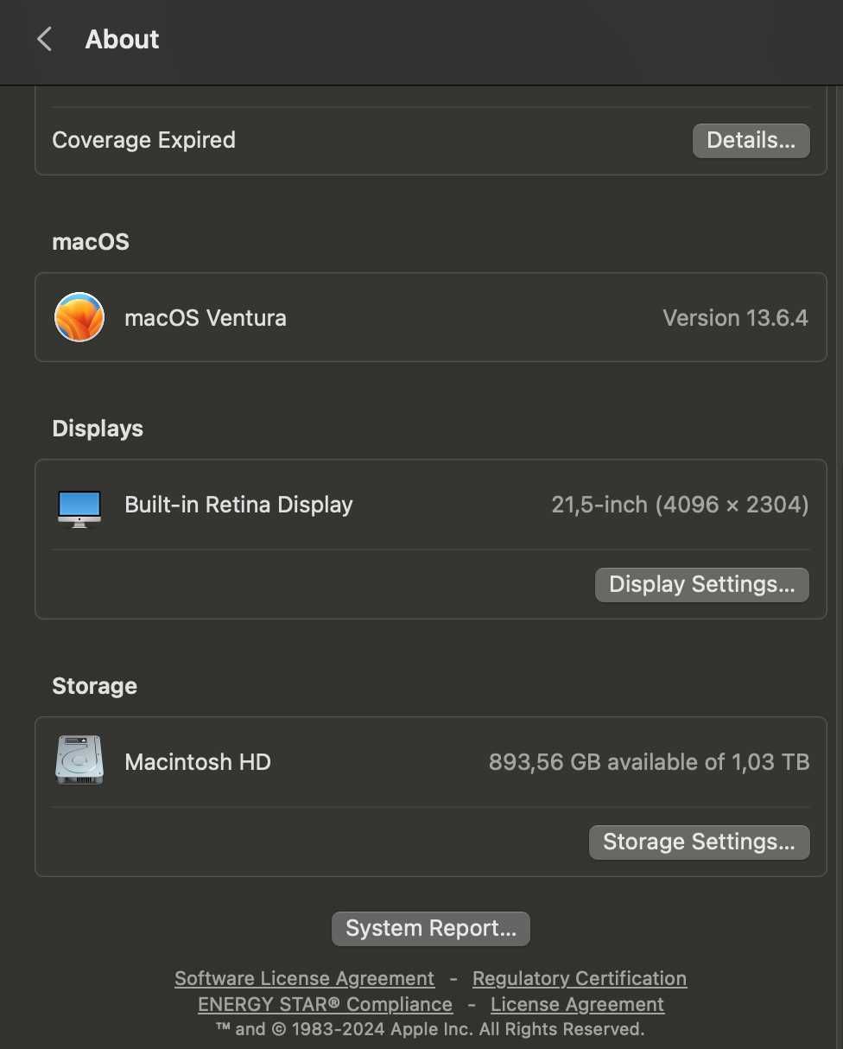Screen dimensions: 843x1049
Task: Open the plain License Agreement link
Action: 577,1004
